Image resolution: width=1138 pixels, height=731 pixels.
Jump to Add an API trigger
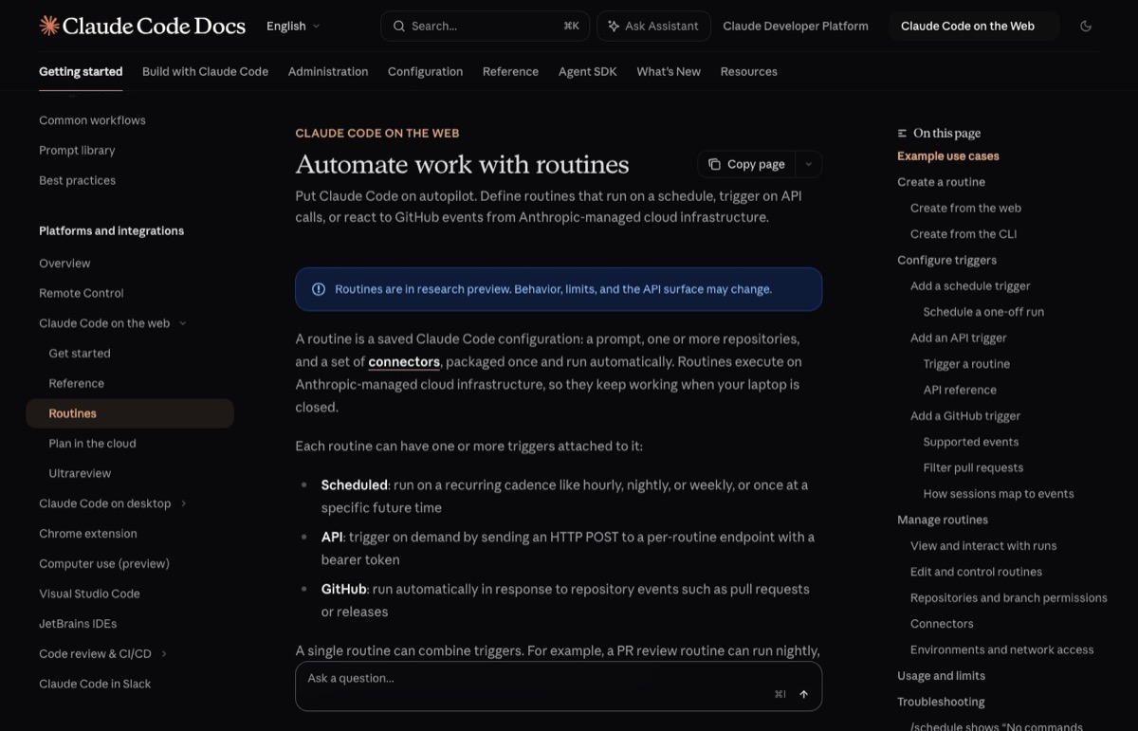click(958, 338)
